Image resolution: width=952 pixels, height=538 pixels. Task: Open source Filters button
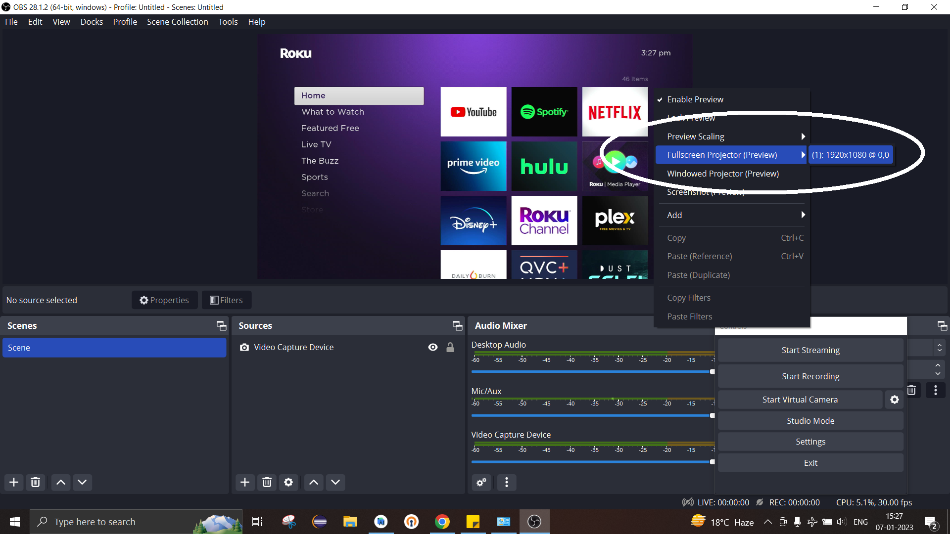click(227, 301)
